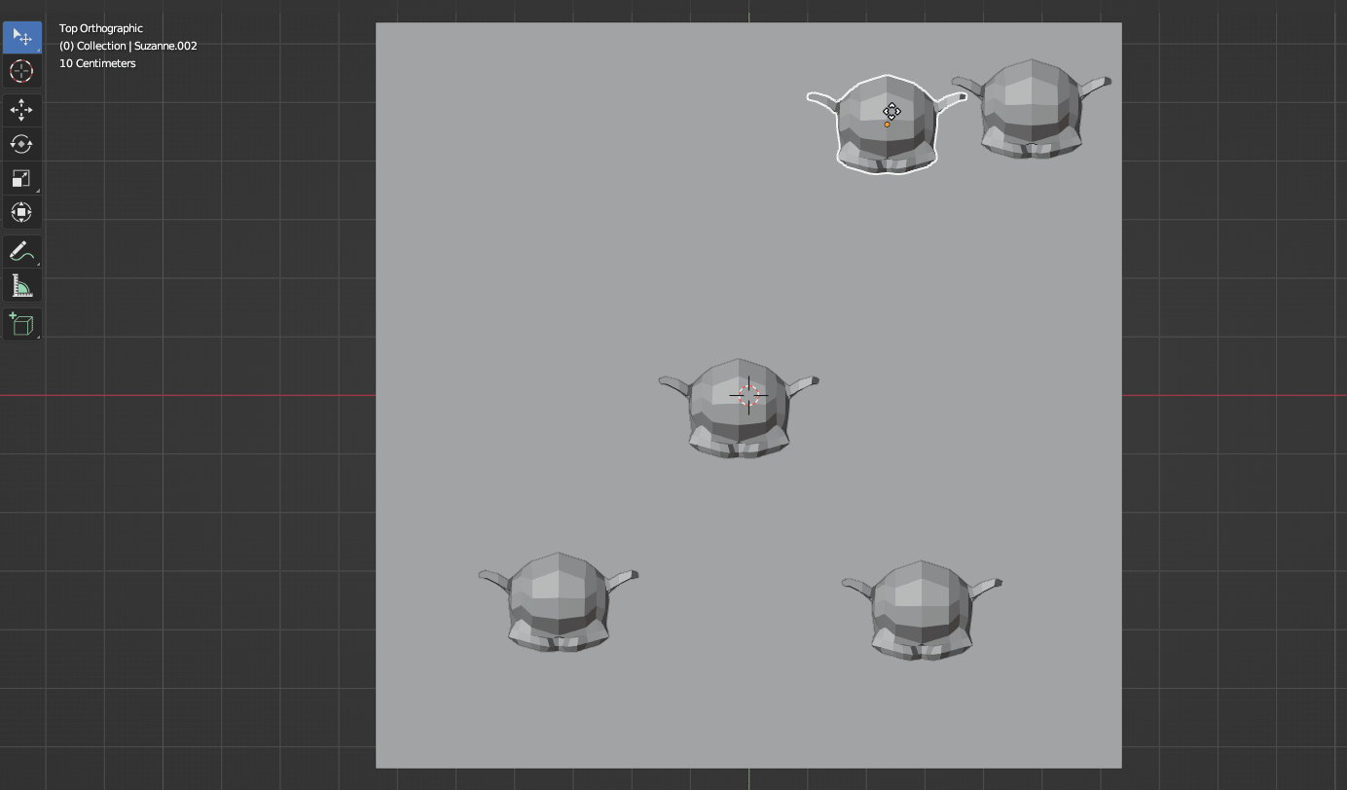Activate the Cursor tool
Viewport: 1347px width, 790px height.
[x=21, y=71]
